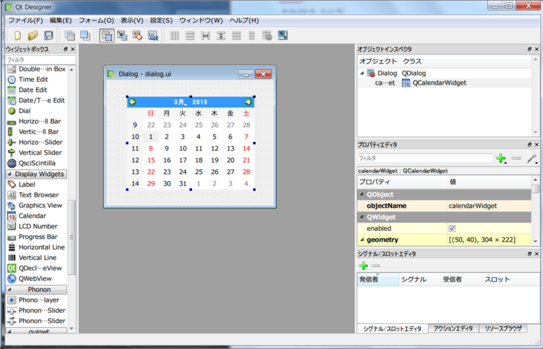The width and height of the screenshot is (543, 349).
Task: Apply grid layout from the toolbar
Action: 236,35
